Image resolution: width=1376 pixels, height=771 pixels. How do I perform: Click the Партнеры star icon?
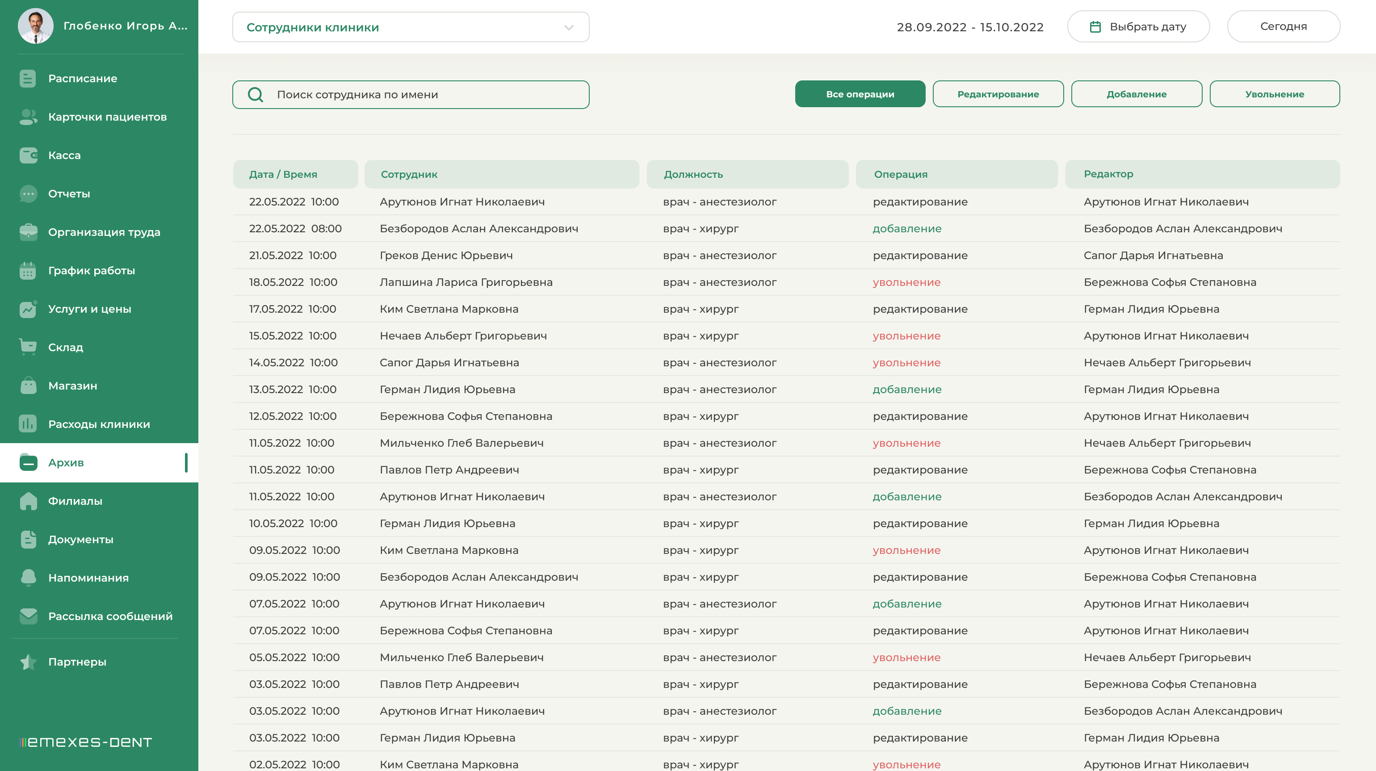[x=28, y=662]
